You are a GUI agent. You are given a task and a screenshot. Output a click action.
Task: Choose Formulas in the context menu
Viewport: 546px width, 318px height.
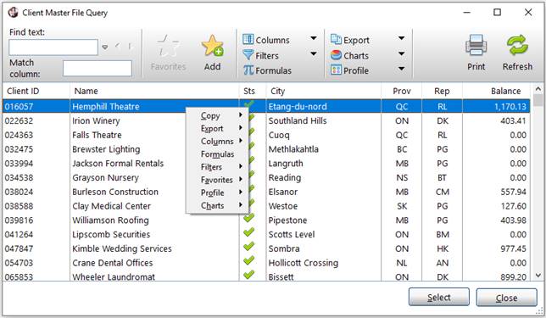pos(217,154)
